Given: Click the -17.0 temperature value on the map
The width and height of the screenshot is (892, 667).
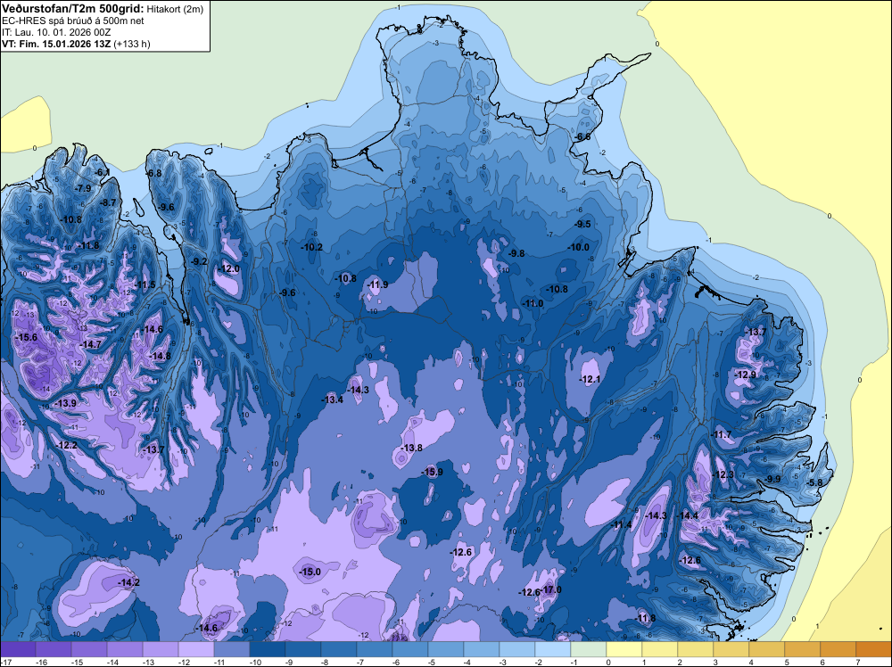Looking at the screenshot, I should tap(551, 589).
